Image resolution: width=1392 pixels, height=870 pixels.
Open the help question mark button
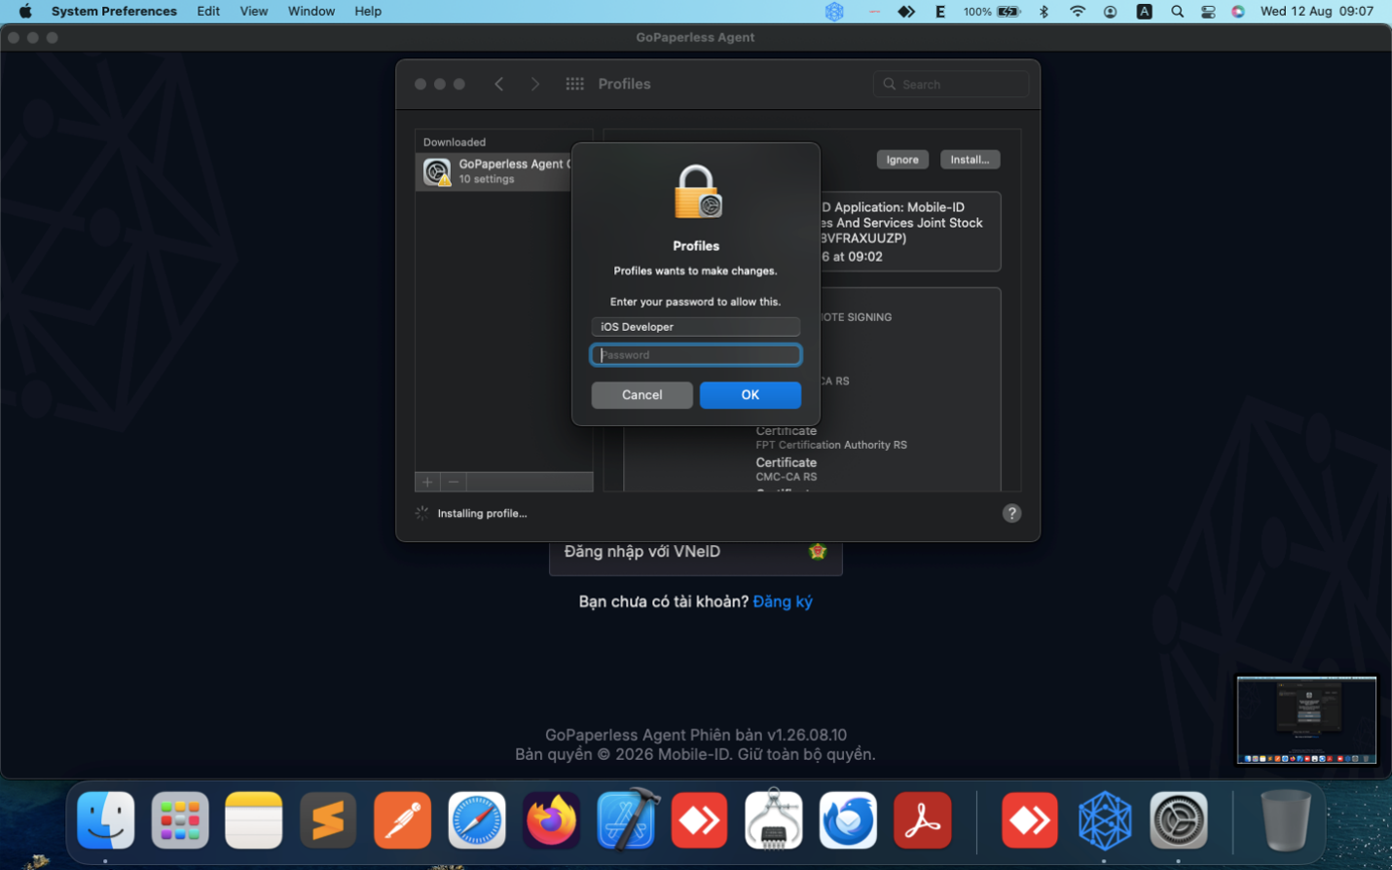click(1012, 513)
